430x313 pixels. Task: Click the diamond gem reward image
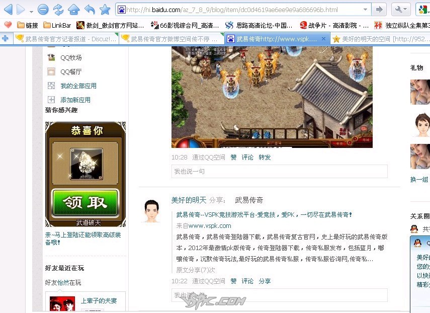pos(87,164)
